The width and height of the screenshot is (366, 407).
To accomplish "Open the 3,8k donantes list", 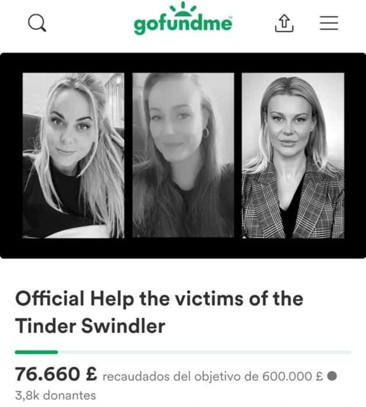I will [x=56, y=395].
